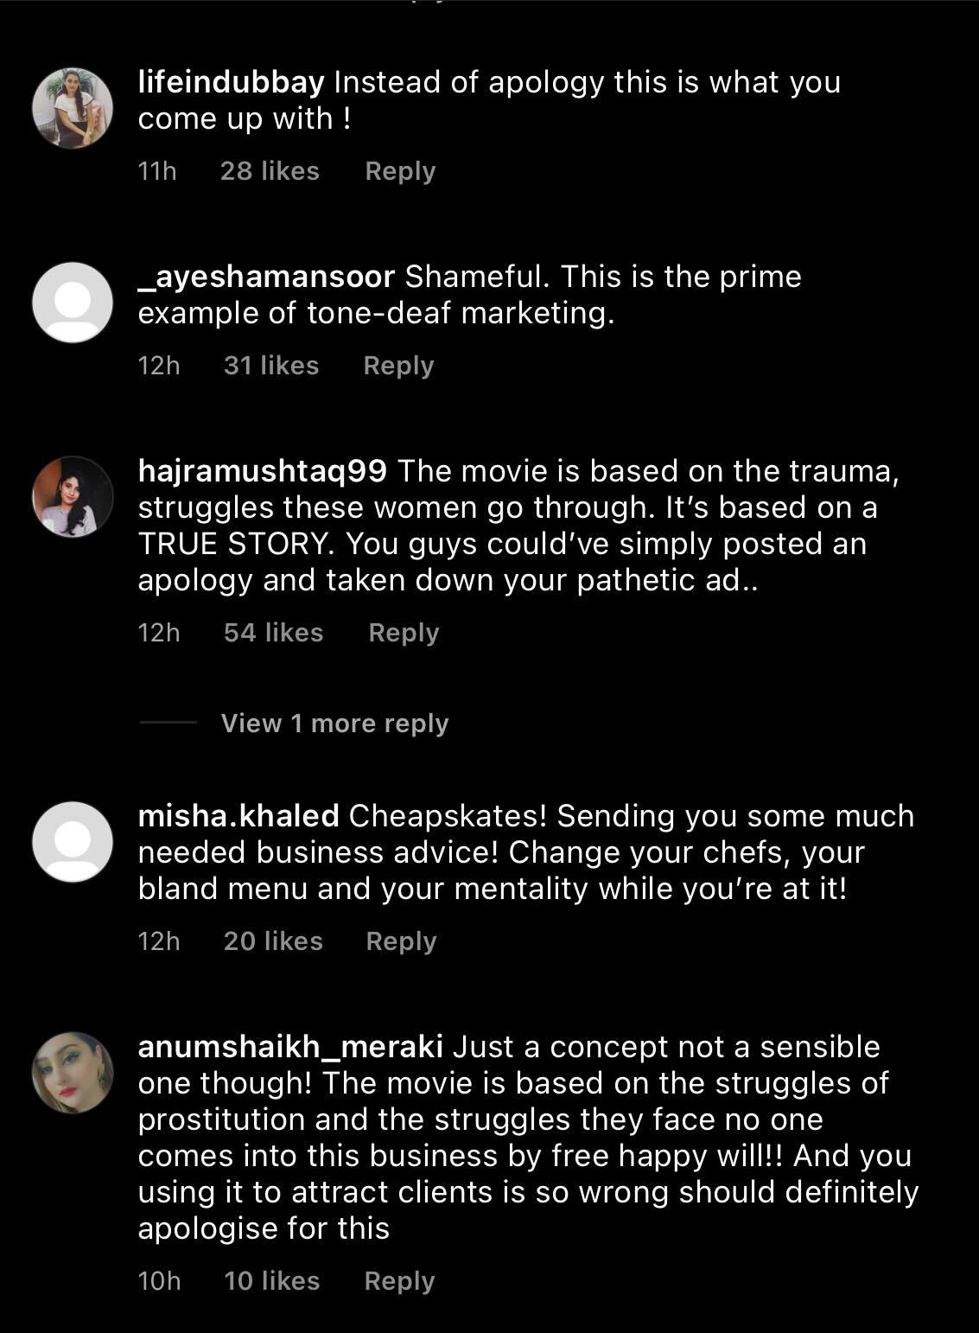Screen dimensions: 979x1333
Task: Open misha.khaled username link
Action: pos(238,816)
